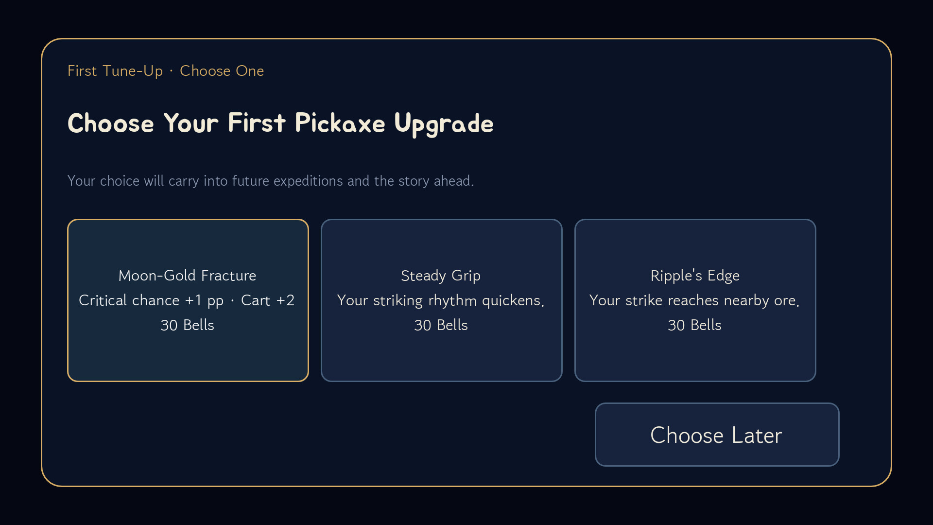Click the Cart +2 bonus text
Viewport: 933px width, 525px height.
tap(268, 300)
